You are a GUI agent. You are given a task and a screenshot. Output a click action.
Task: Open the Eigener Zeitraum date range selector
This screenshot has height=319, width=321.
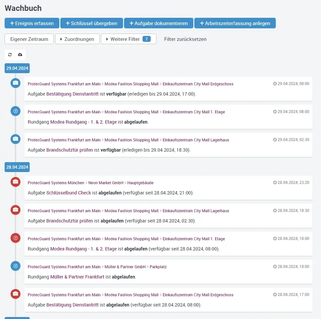coord(29,39)
